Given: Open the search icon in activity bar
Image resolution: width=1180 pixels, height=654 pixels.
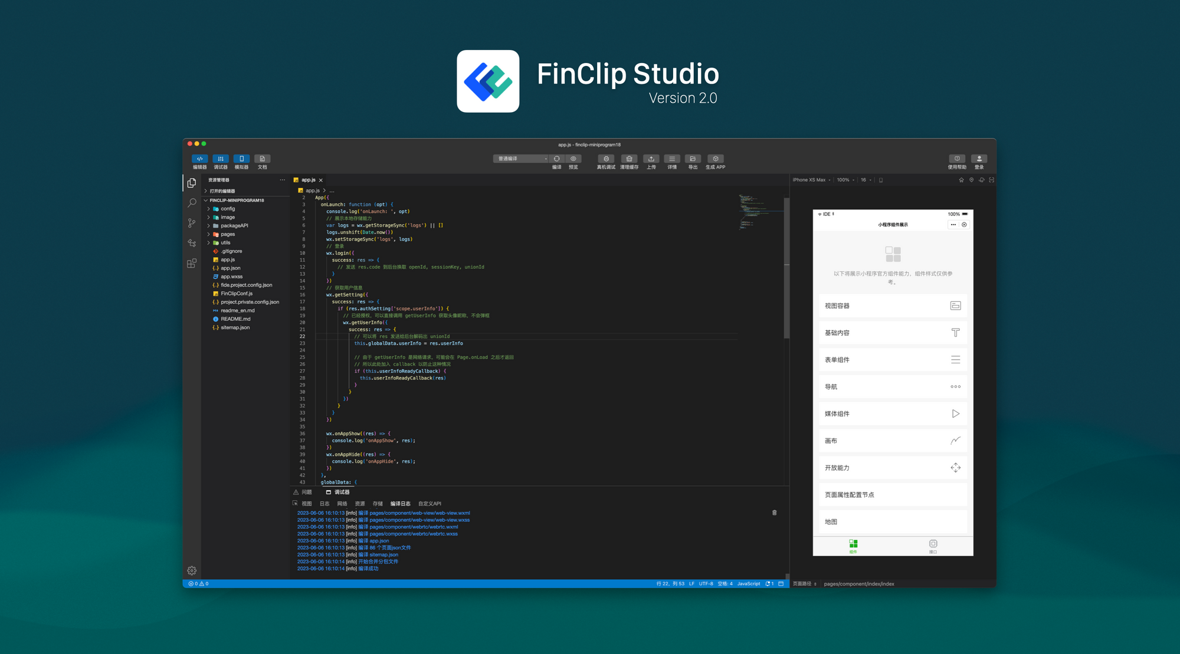Looking at the screenshot, I should [x=192, y=203].
